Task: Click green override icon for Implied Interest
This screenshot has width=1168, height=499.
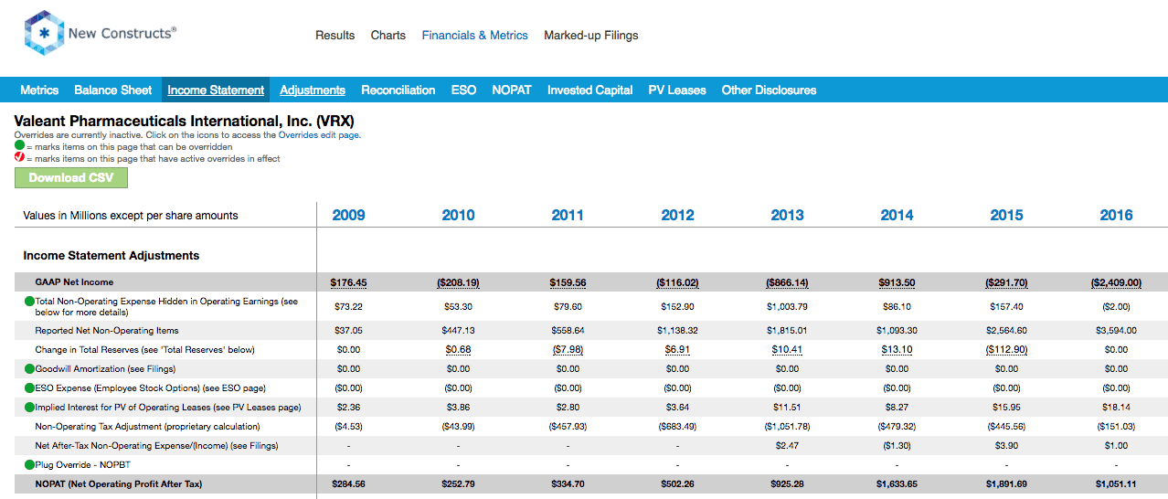Action: coord(30,407)
